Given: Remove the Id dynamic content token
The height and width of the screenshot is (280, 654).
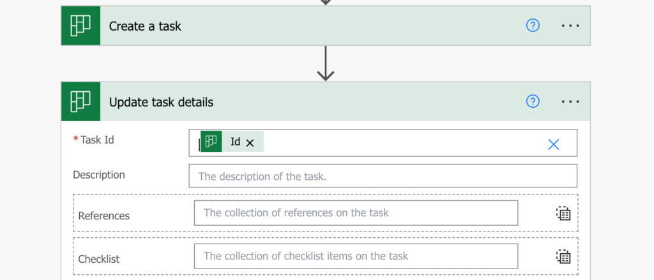Looking at the screenshot, I should 250,143.
